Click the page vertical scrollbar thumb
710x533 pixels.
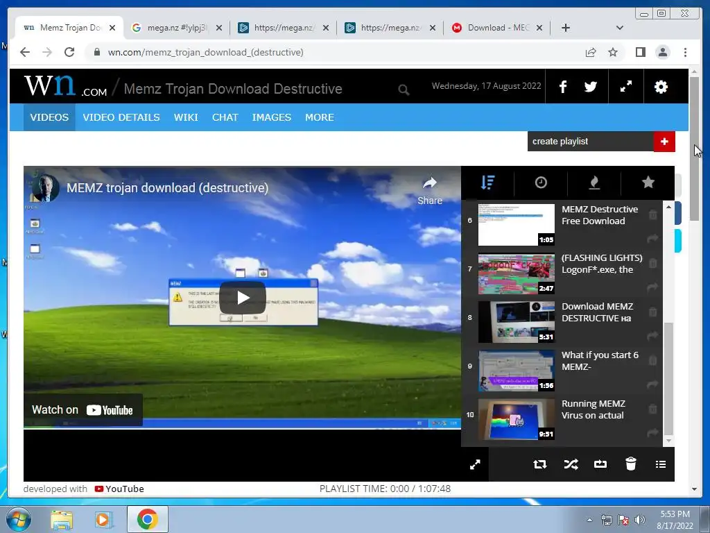pos(694,149)
